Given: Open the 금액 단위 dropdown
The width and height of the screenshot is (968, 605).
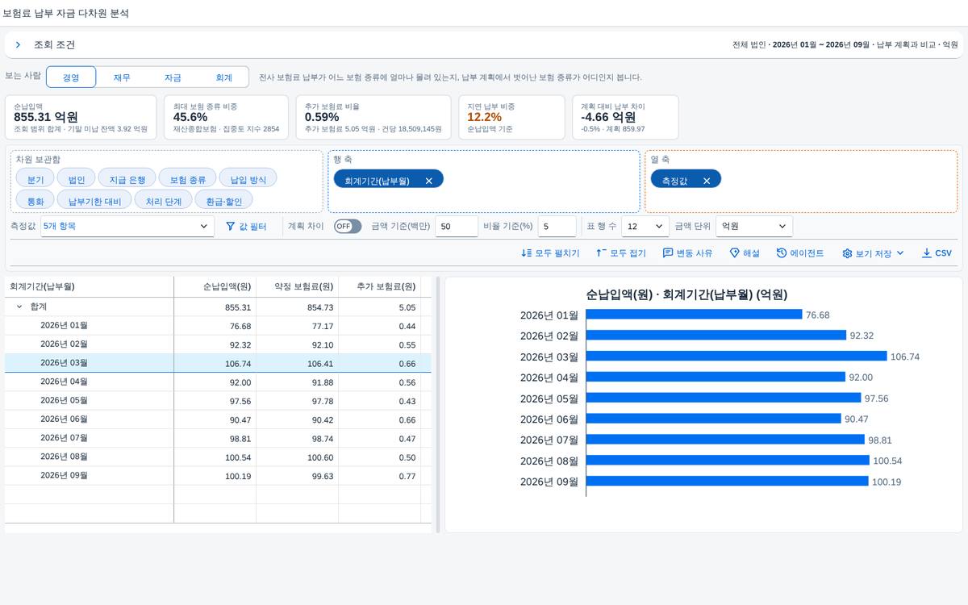Looking at the screenshot, I should coord(754,227).
